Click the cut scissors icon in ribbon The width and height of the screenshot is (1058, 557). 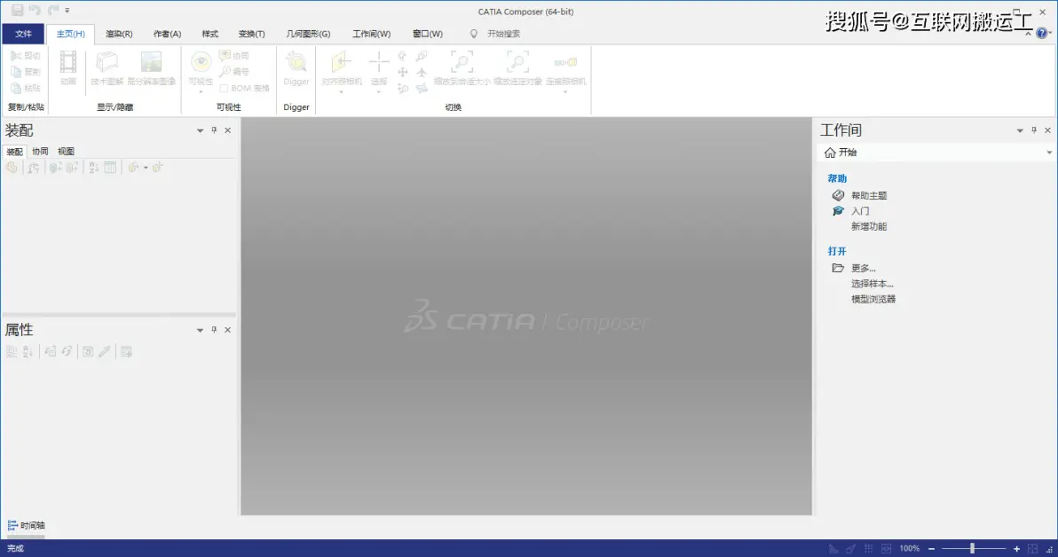pyautogui.click(x=15, y=56)
